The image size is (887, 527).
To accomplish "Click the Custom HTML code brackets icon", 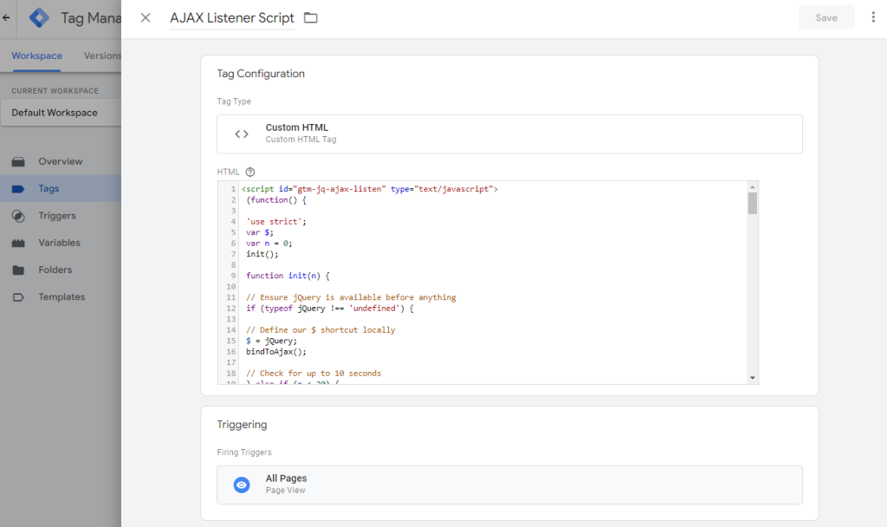I will pyautogui.click(x=242, y=132).
